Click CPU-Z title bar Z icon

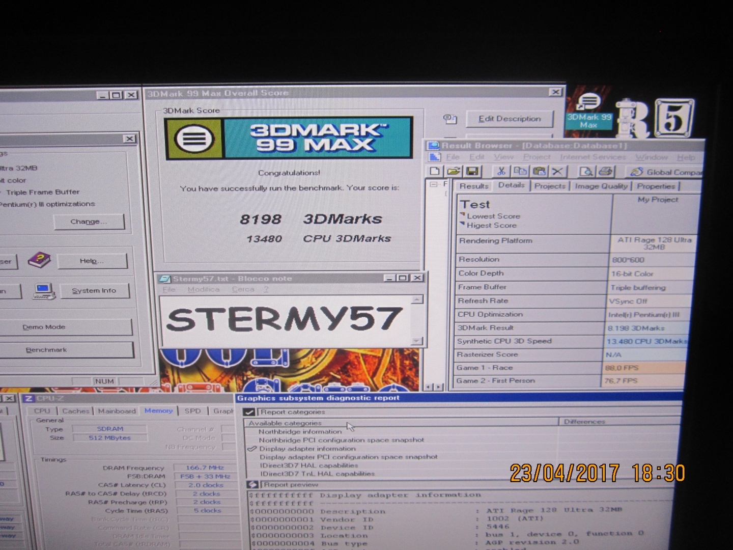(x=29, y=398)
